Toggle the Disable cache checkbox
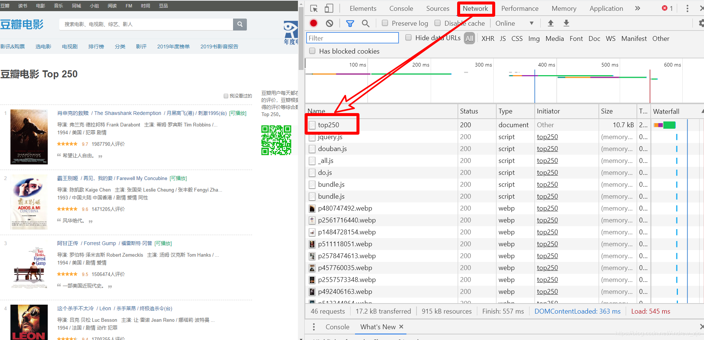The width and height of the screenshot is (704, 340). (x=437, y=23)
